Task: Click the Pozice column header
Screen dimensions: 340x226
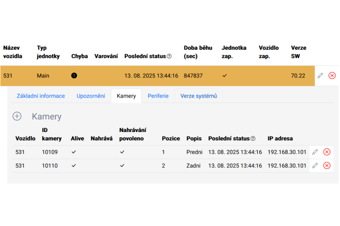Action: coord(171,139)
